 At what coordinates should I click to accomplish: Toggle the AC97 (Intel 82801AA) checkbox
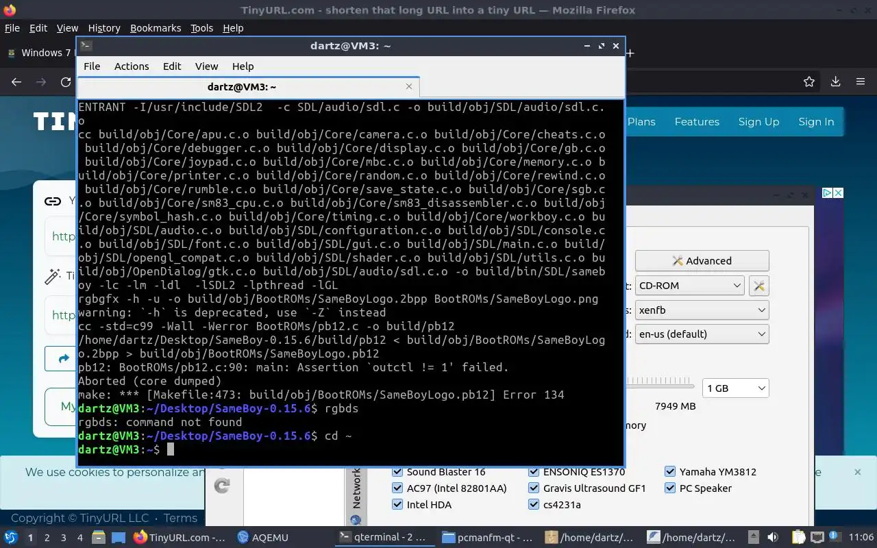click(397, 488)
